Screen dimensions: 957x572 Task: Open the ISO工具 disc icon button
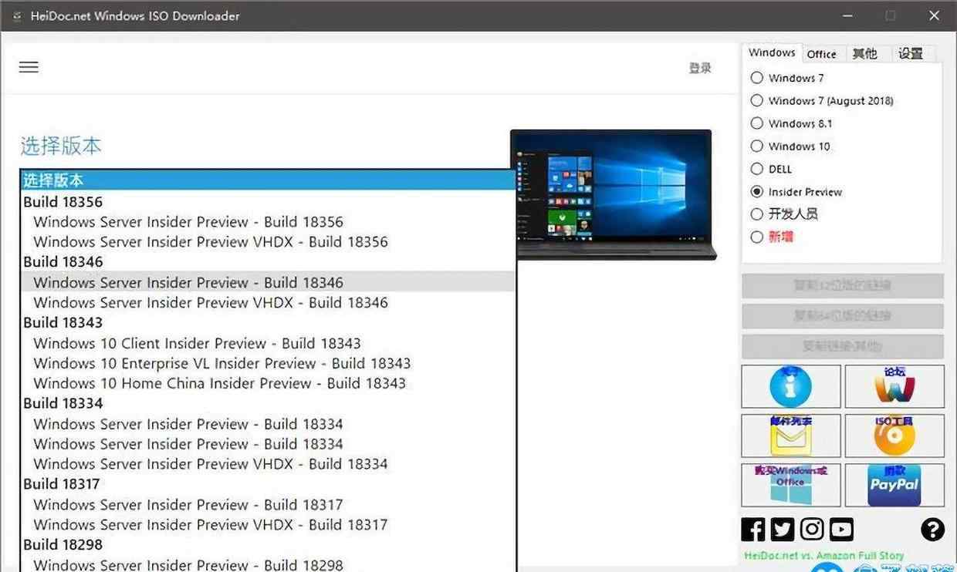pyautogui.click(x=894, y=436)
